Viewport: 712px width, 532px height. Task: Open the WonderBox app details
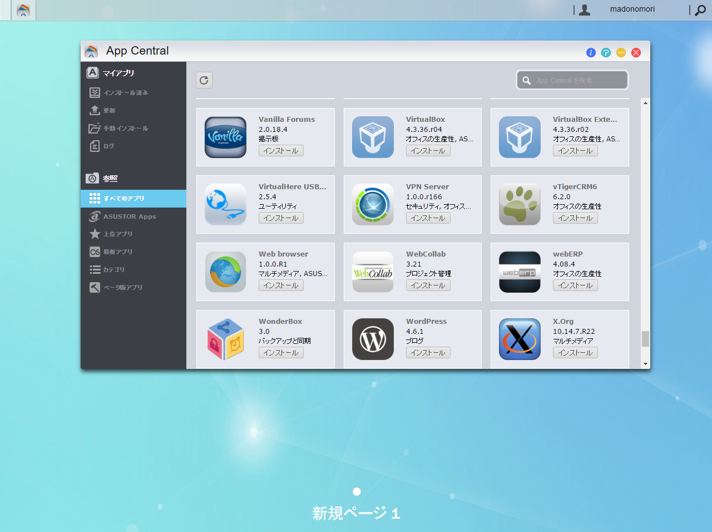point(279,321)
